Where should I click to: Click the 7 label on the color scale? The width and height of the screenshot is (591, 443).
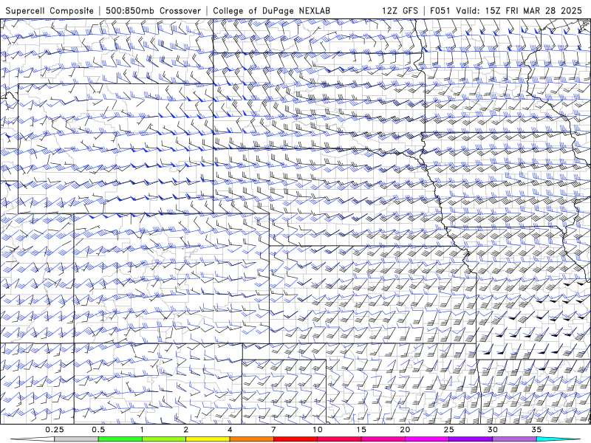tap(273, 430)
